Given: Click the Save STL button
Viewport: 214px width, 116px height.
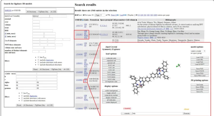Looking at the screenshot, I should (200, 92).
